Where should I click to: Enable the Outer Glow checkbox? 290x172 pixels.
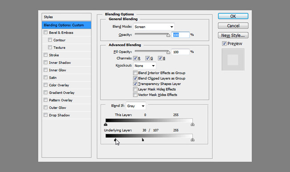(x=46, y=107)
